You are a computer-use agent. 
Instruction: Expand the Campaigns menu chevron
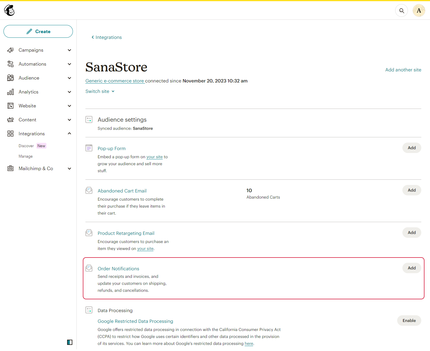pos(69,50)
